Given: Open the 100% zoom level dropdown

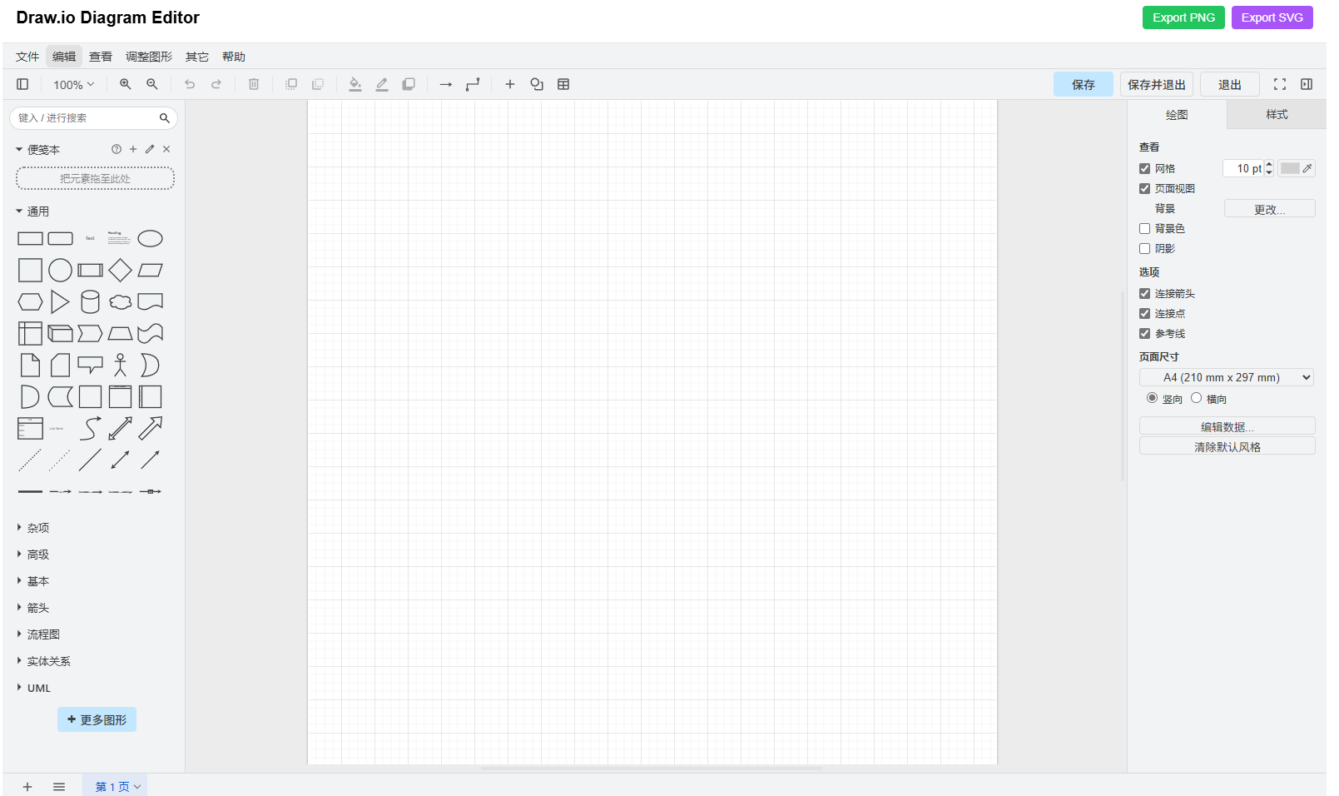Looking at the screenshot, I should click(x=72, y=84).
